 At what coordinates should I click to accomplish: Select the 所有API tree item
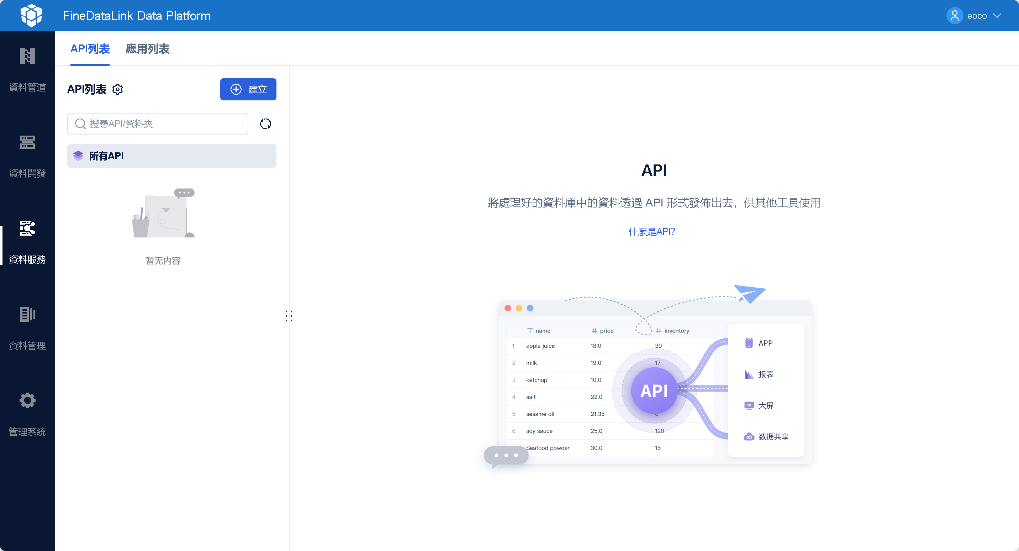[171, 156]
